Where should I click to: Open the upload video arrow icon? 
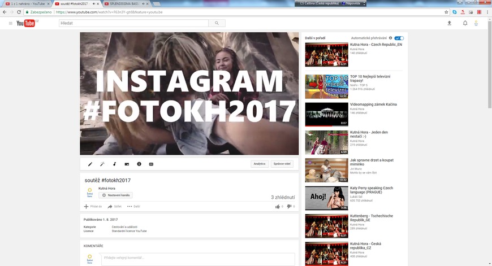pyautogui.click(x=450, y=23)
